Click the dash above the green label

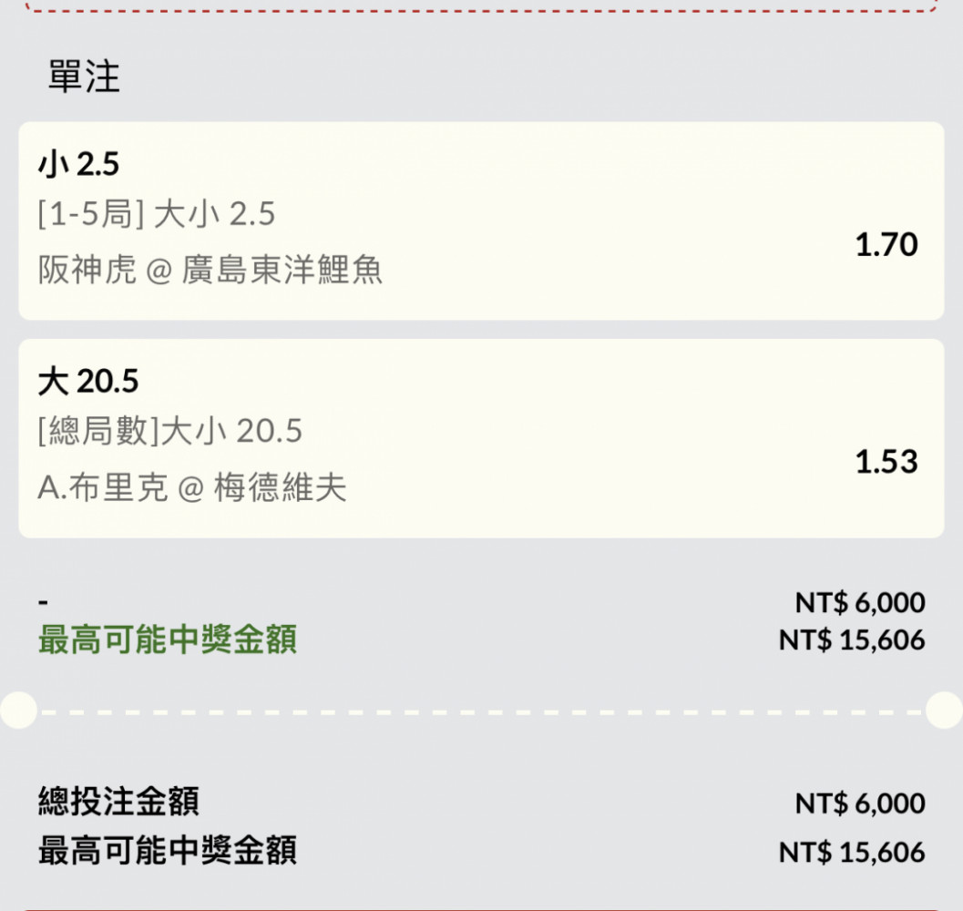[43, 602]
